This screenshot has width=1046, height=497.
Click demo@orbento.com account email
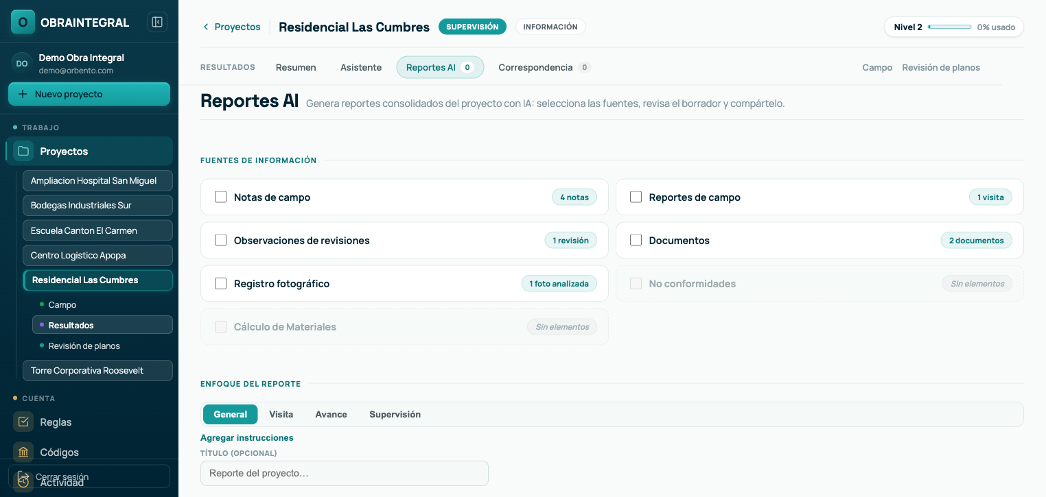coord(76,71)
